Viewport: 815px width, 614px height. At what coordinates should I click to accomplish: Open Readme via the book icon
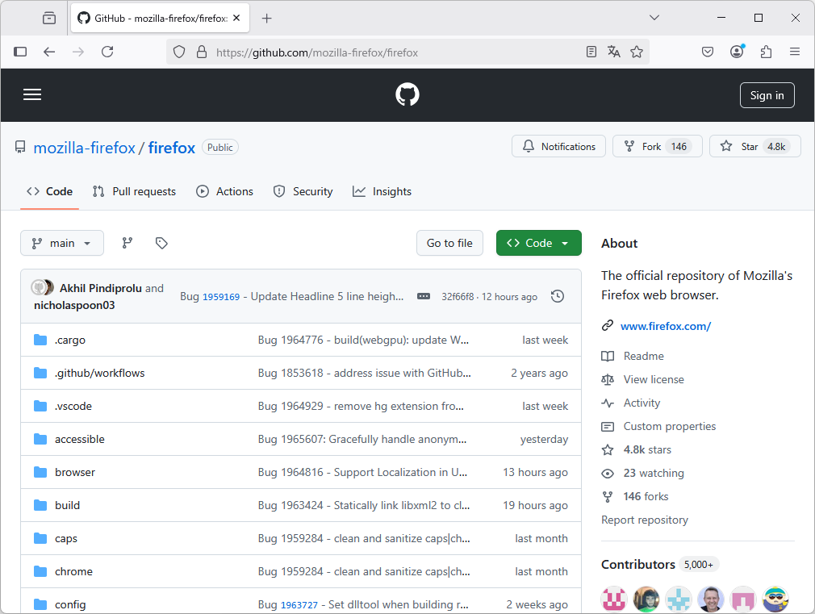pyautogui.click(x=607, y=356)
